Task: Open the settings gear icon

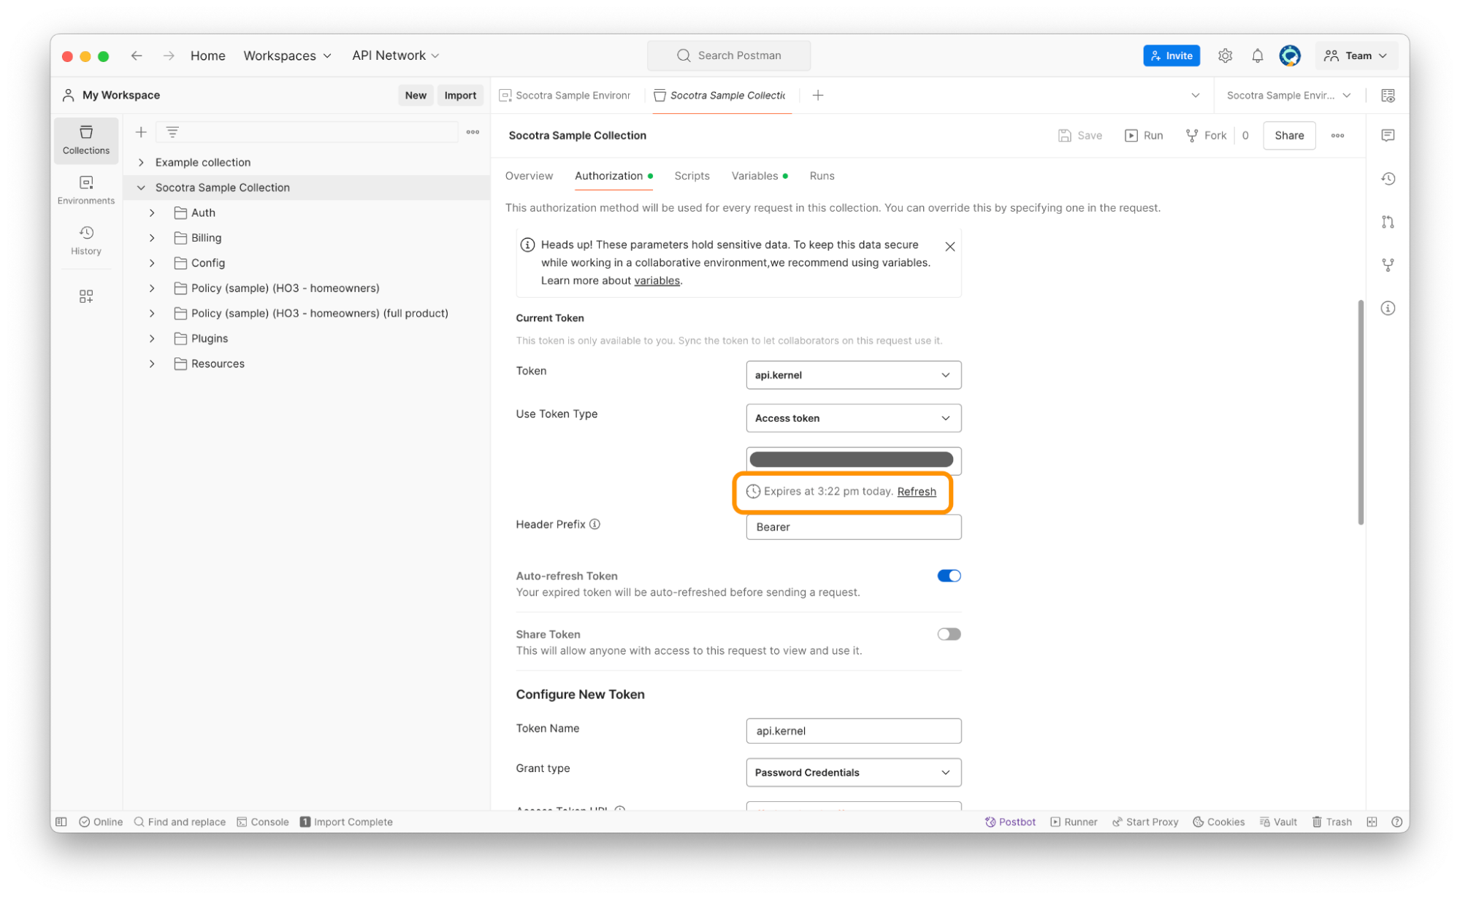Action: (x=1225, y=55)
